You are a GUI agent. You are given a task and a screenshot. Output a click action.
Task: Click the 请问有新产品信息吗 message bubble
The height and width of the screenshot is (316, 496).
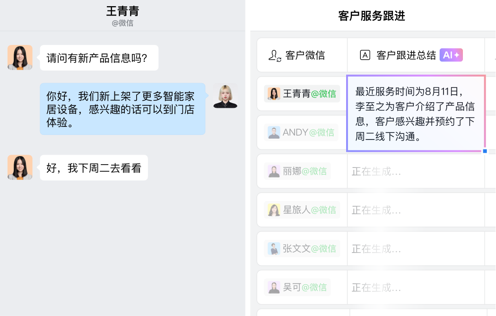99,57
